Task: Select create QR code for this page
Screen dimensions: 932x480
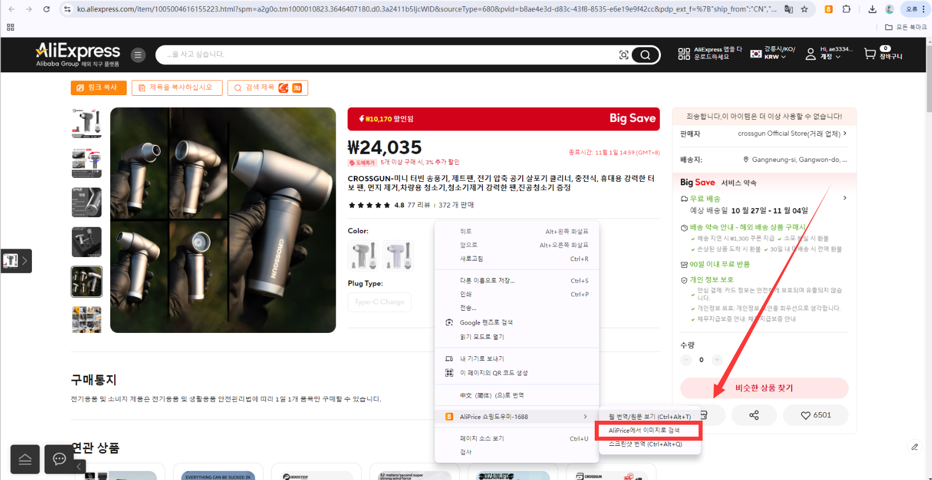Action: point(517,373)
